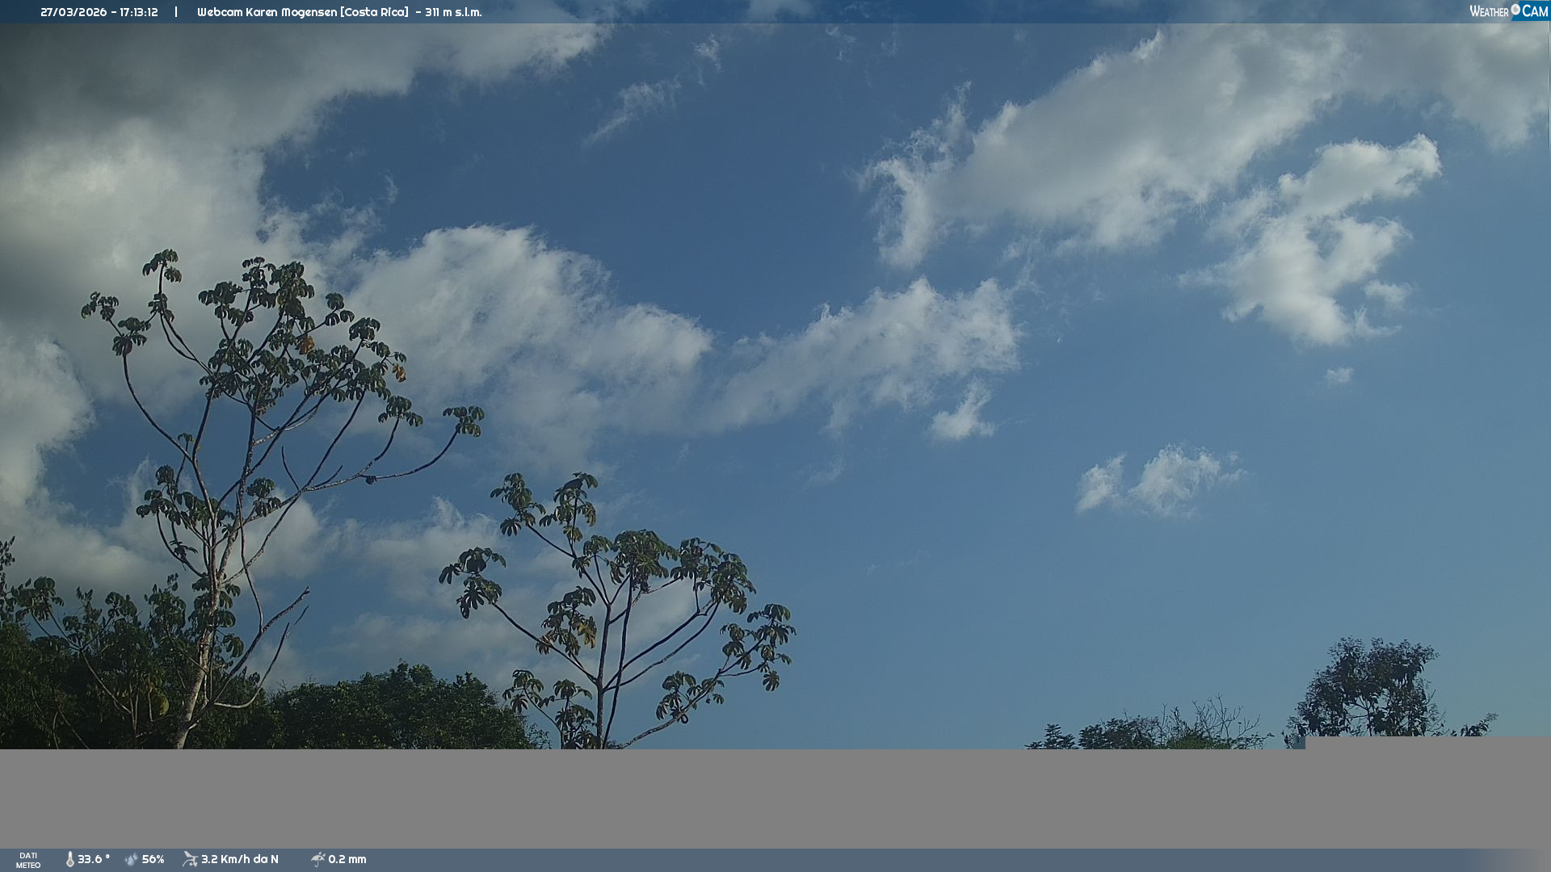Click the 27/03/2026 date stamp

pyautogui.click(x=74, y=12)
